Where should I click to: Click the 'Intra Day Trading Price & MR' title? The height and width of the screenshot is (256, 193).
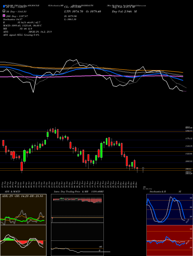coord(71,192)
